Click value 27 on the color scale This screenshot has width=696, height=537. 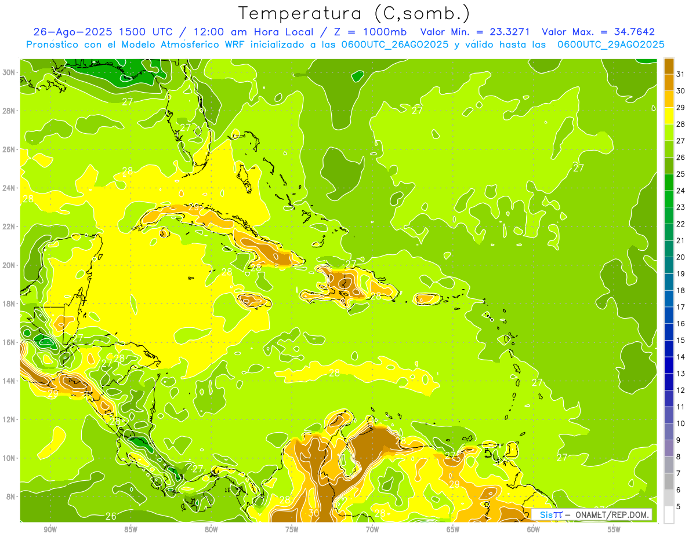click(680, 141)
